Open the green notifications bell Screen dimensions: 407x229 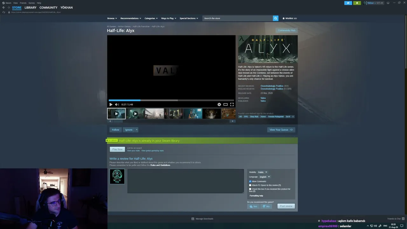coord(357,3)
